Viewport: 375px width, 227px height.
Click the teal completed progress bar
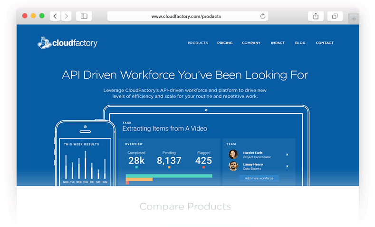(x=169, y=176)
